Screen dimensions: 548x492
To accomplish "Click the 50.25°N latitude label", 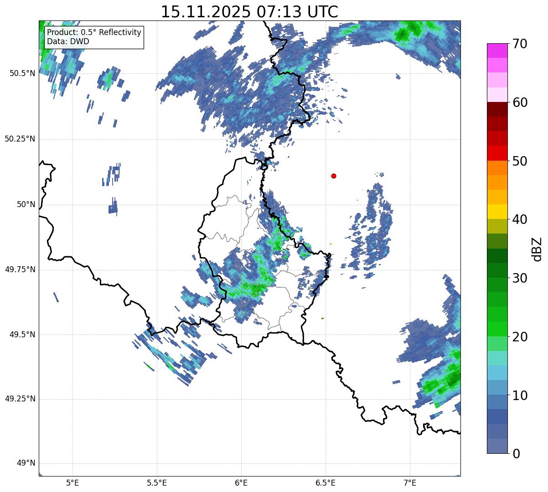I will click(20, 139).
